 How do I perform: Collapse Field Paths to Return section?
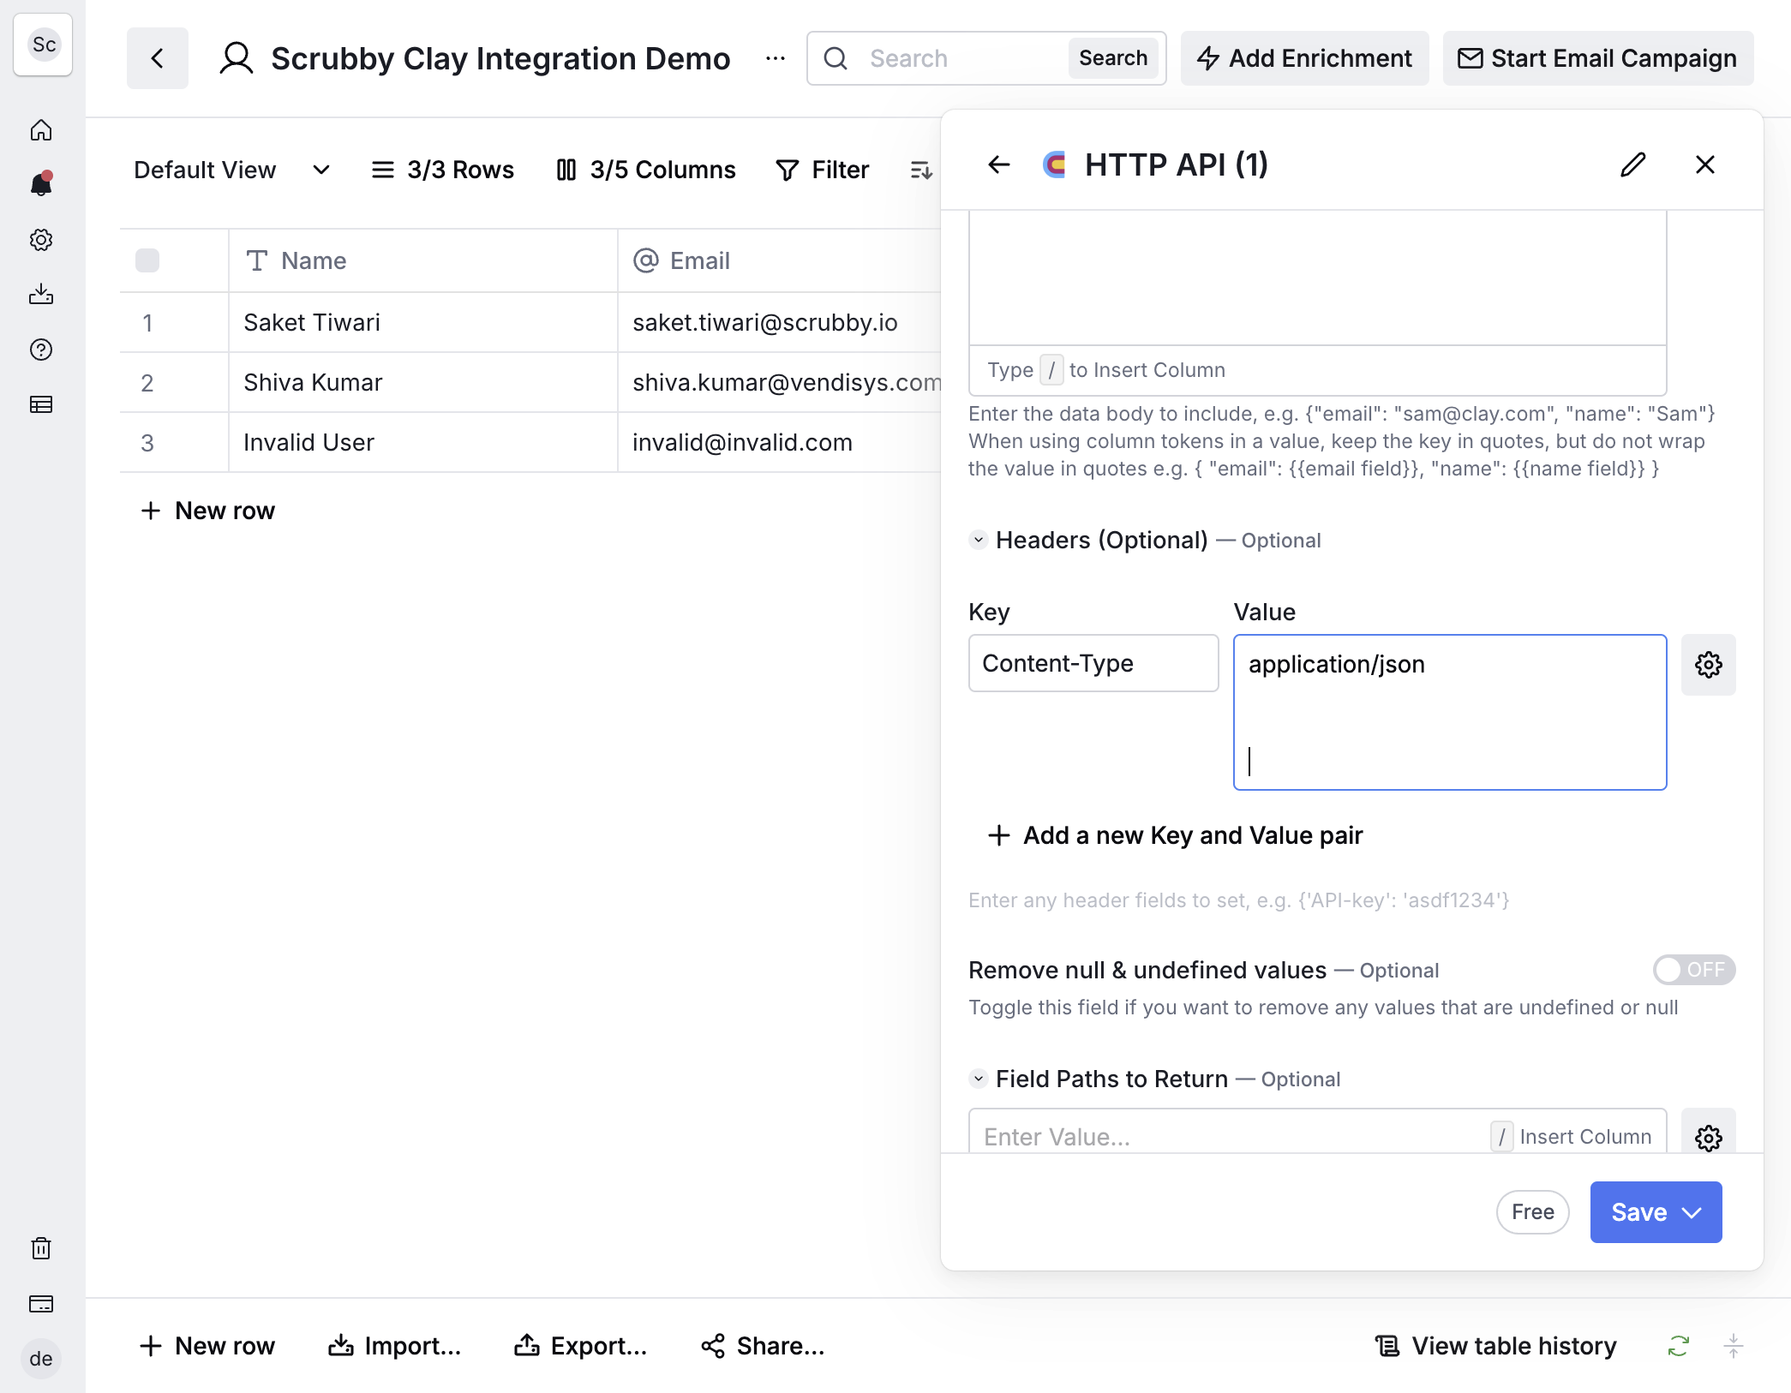pos(979,1079)
